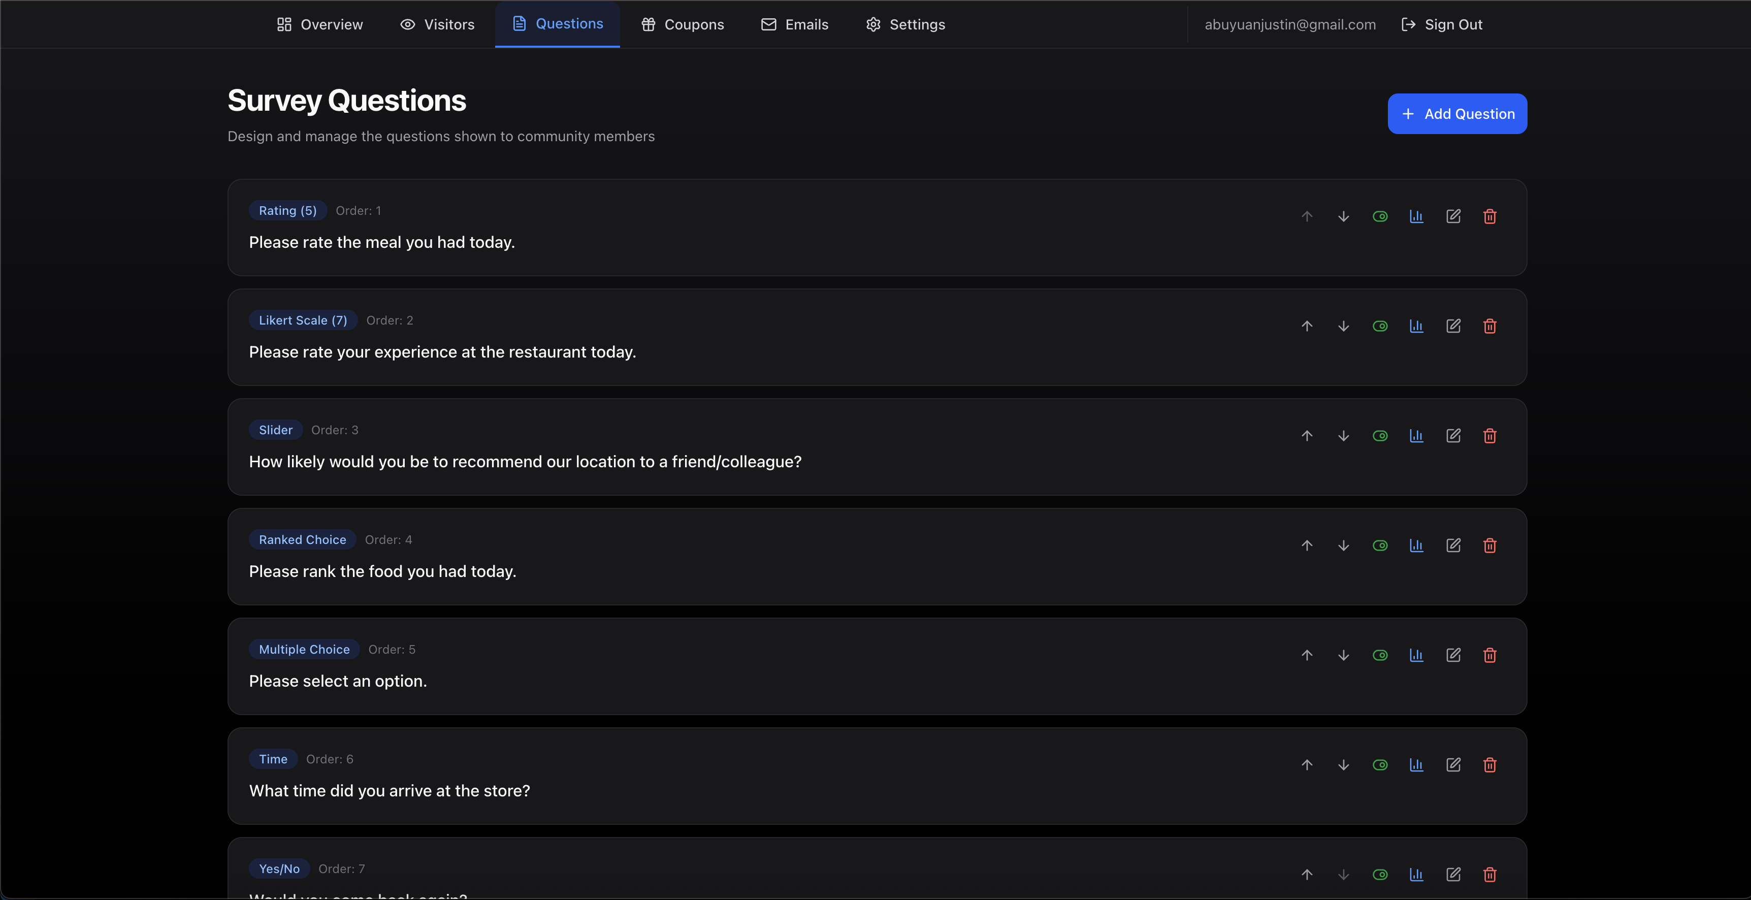Hide the Slider recommendation question
The width and height of the screenshot is (1751, 900).
click(1380, 436)
